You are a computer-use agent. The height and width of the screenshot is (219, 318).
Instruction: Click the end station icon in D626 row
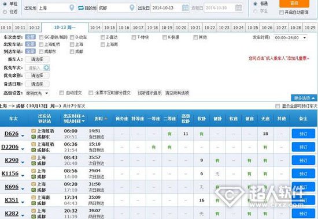coord(34,137)
